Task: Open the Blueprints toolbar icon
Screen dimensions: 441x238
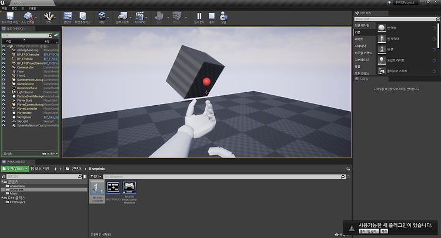Action: [122, 16]
